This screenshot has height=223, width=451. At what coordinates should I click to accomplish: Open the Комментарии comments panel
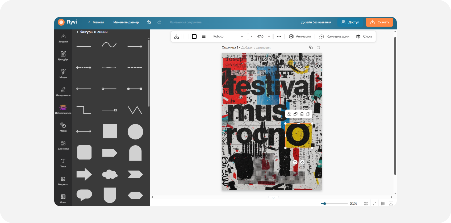click(x=334, y=36)
